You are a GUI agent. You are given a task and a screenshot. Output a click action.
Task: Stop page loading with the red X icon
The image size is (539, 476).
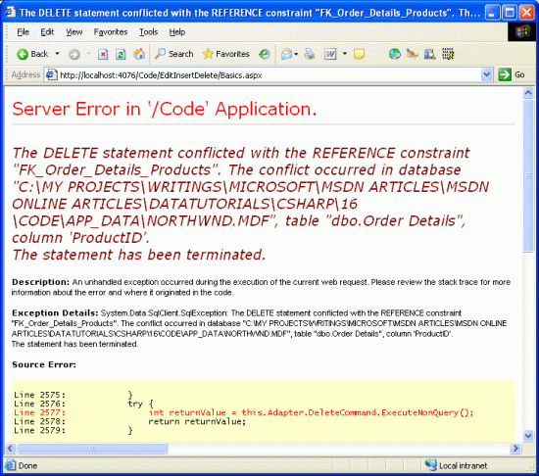click(x=103, y=54)
